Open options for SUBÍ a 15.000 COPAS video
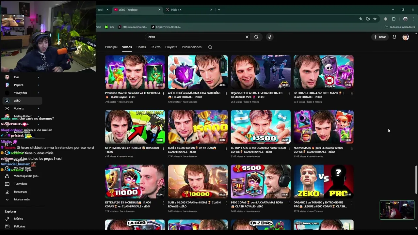This screenshot has width=418, height=235. [x=226, y=148]
